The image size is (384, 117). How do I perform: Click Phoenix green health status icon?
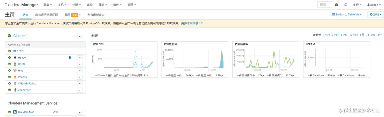click(x=9, y=77)
